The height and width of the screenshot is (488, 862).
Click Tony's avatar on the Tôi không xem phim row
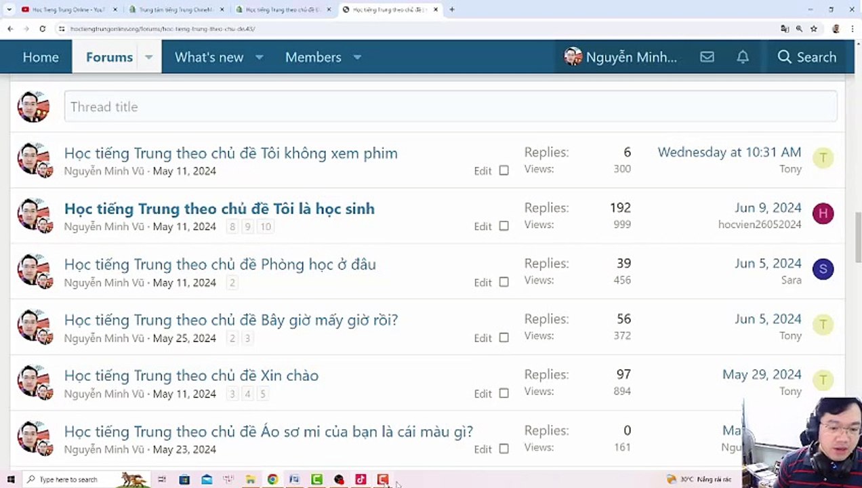pos(823,158)
